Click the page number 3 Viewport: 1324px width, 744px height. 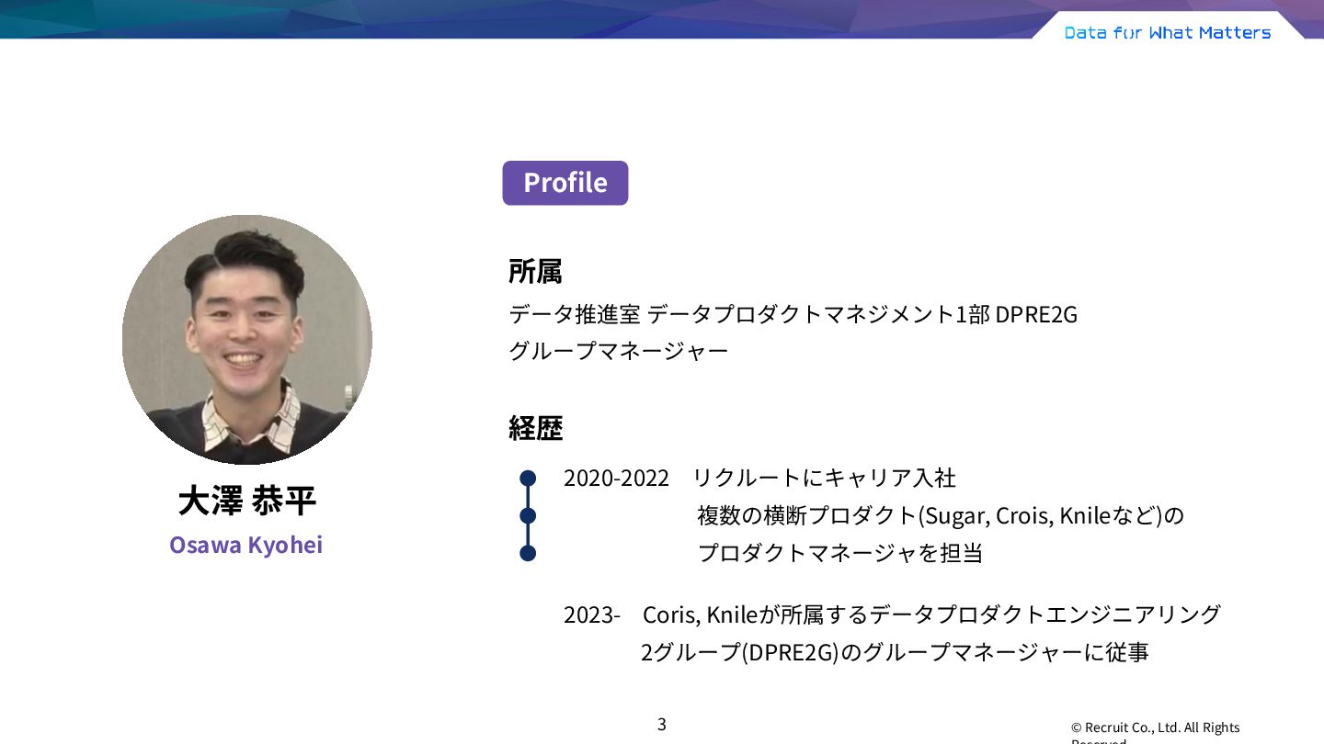click(x=661, y=724)
